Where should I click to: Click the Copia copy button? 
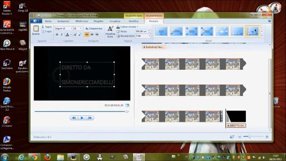click(x=46, y=32)
